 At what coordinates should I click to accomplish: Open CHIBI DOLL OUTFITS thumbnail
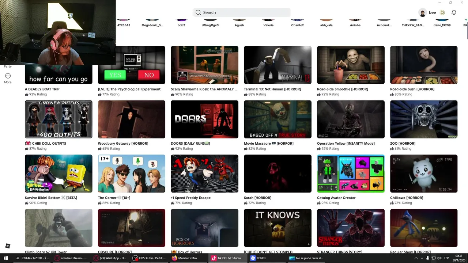(x=58, y=119)
